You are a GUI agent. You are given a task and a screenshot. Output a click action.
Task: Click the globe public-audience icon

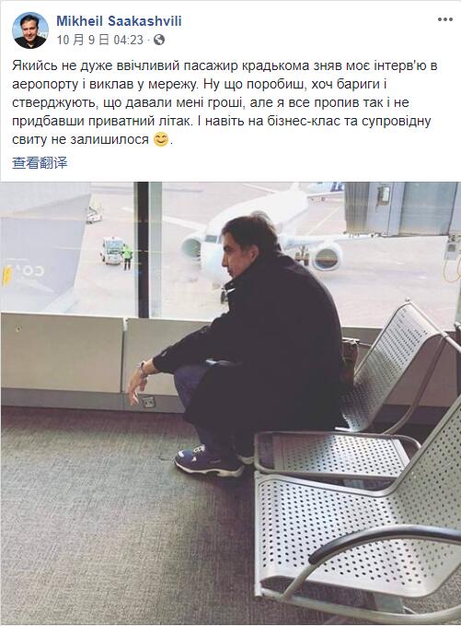[159, 40]
